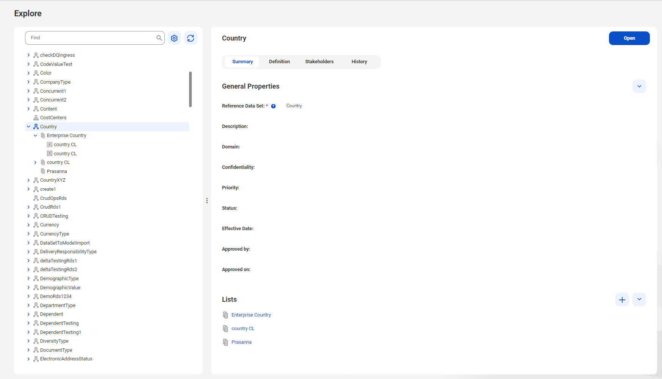Select the DiversityType tree item

pos(54,341)
